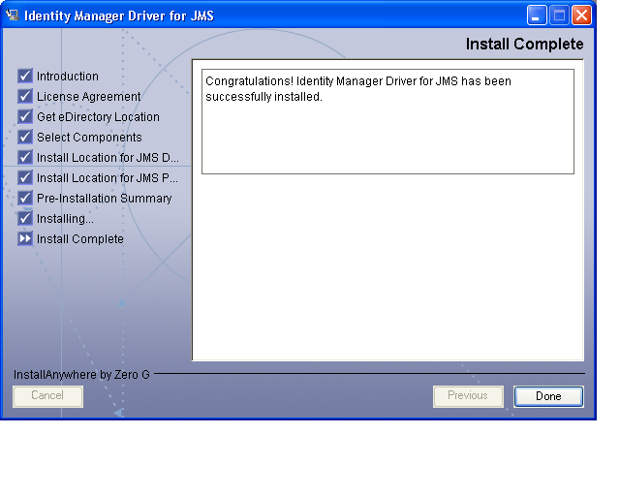Click the Identity Manager Driver for JMS title bar
The width and height of the screenshot is (620, 496).
pyautogui.click(x=298, y=15)
